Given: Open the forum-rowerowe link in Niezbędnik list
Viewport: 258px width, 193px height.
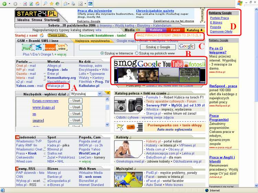Looking at the screenshot, I should (45, 101).
